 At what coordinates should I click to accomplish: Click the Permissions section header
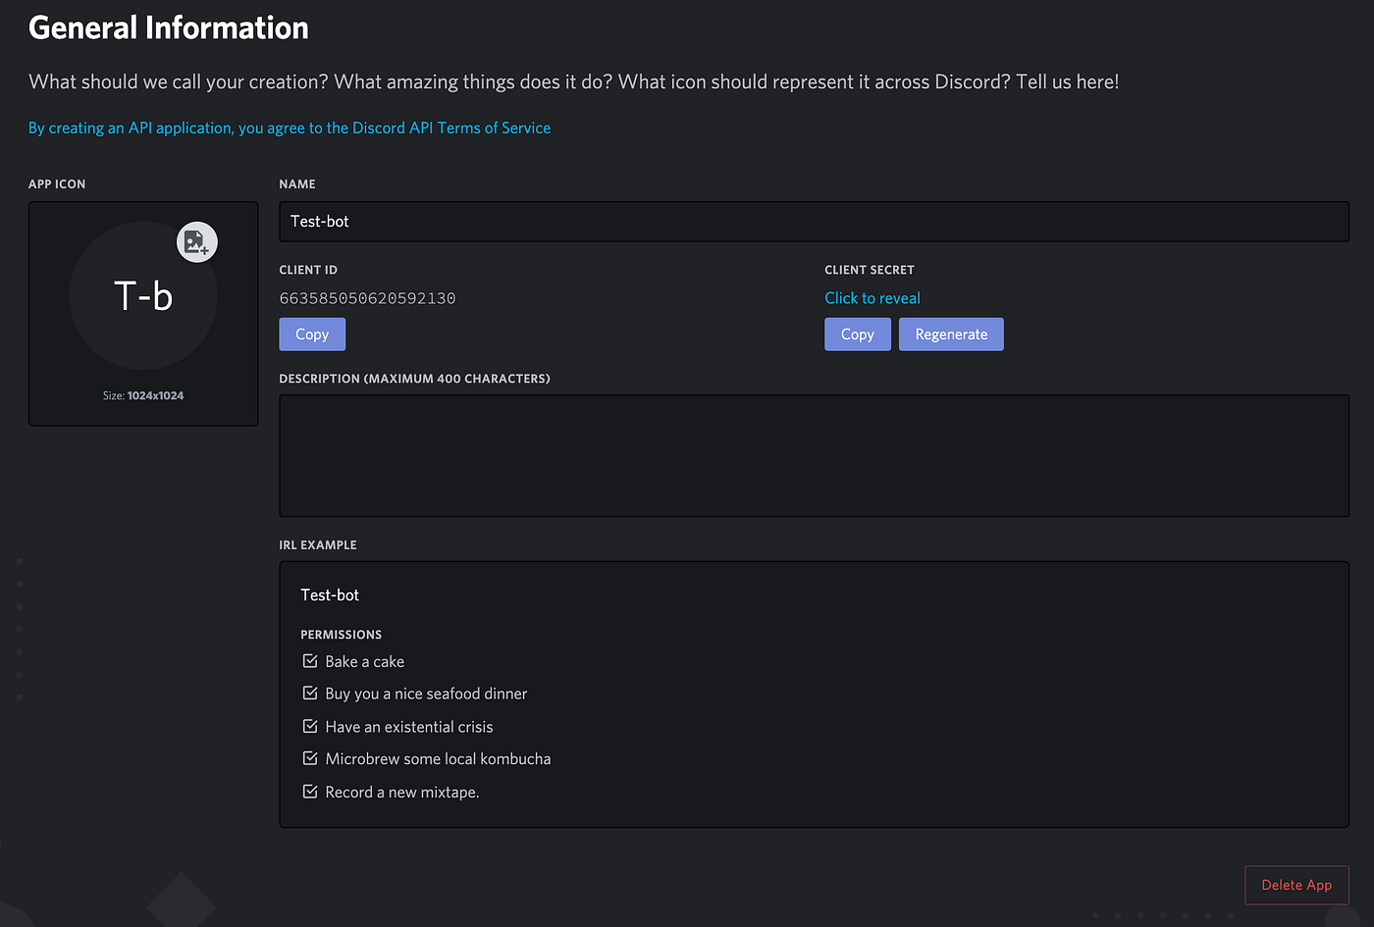click(341, 634)
